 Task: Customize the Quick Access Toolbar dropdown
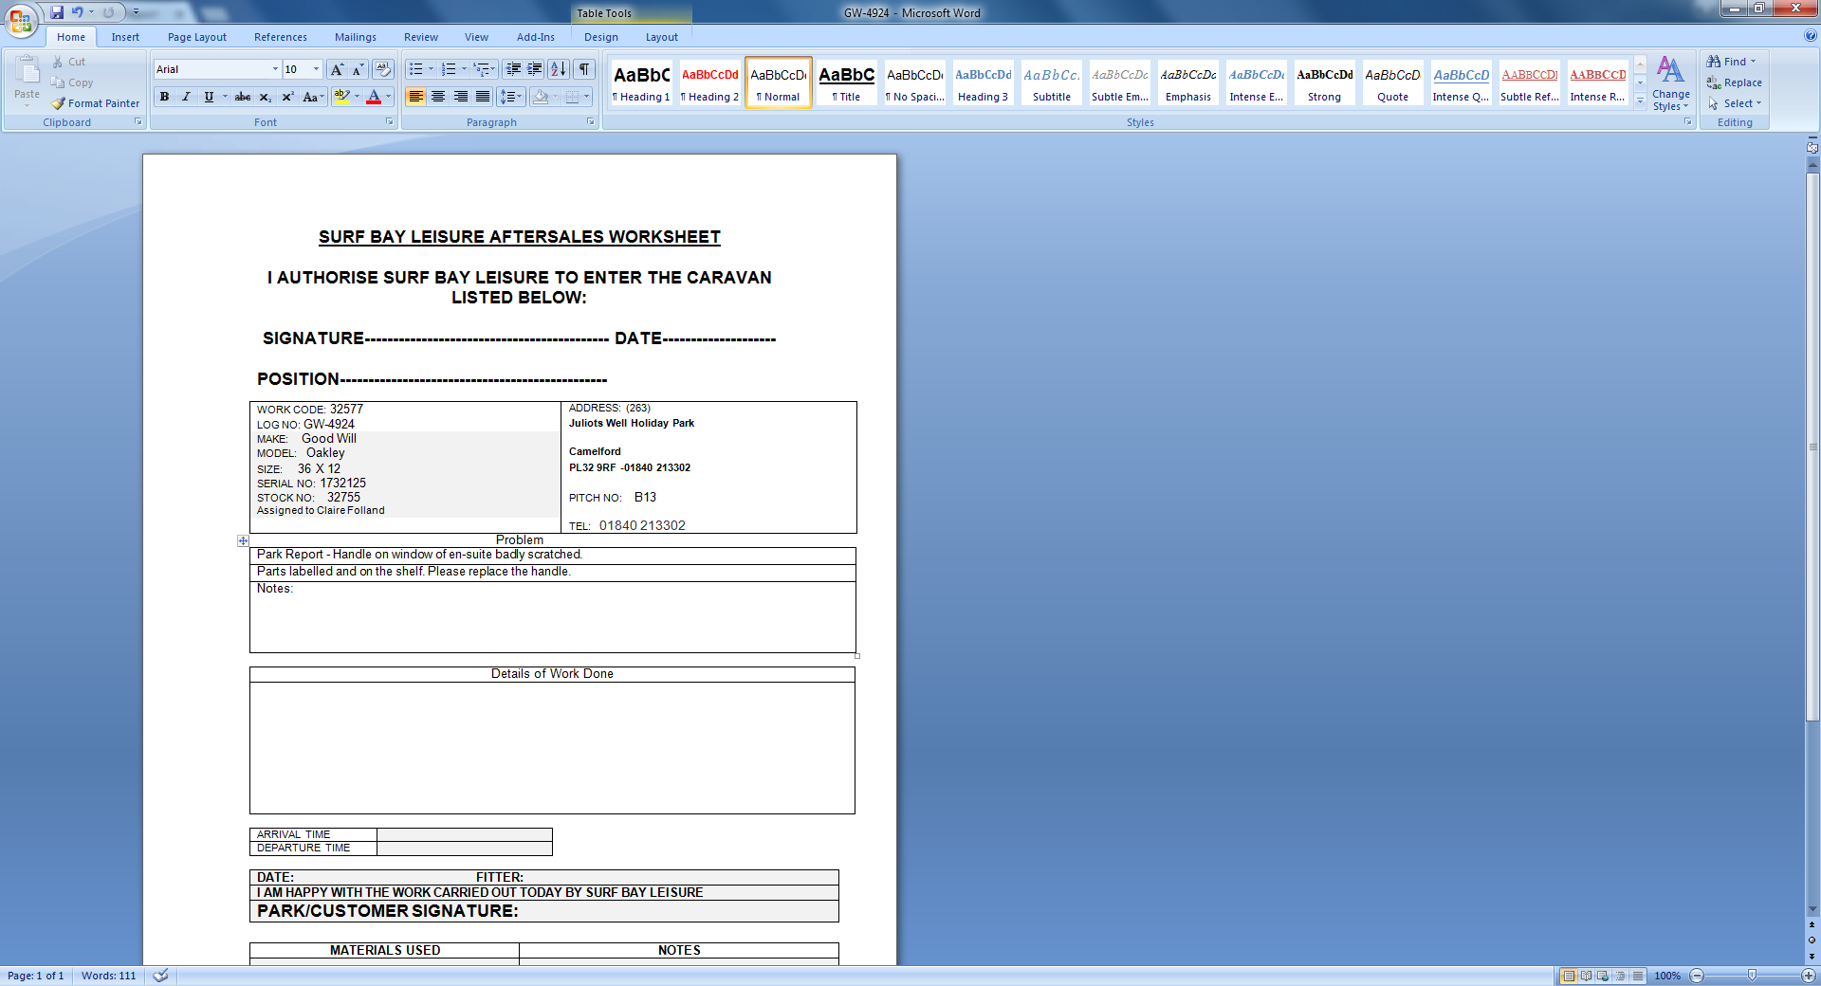pyautogui.click(x=137, y=12)
